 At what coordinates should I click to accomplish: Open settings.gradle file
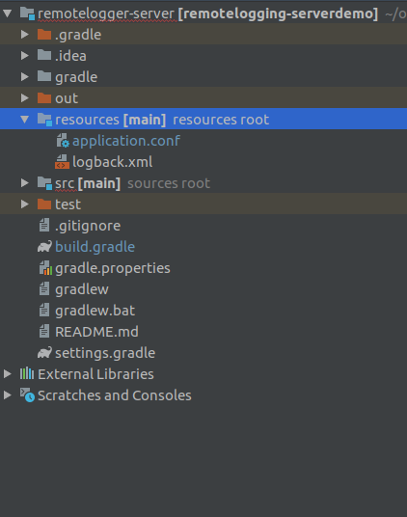105,353
